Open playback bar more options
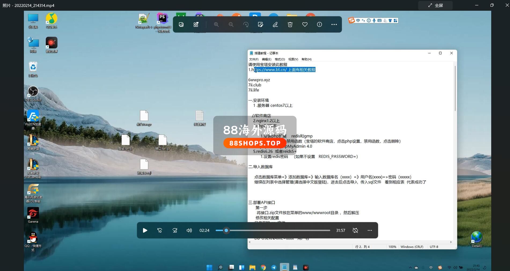Screen dimensions: 510x271 [370, 230]
